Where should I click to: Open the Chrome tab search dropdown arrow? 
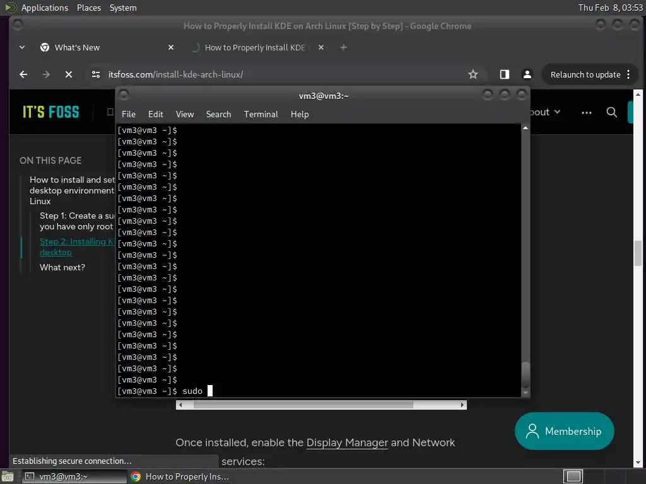[22, 48]
